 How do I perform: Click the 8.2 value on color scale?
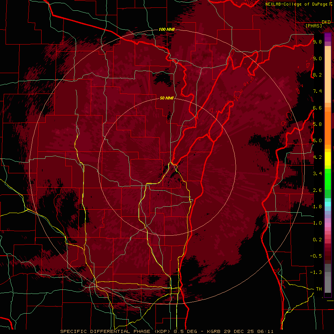[x=317, y=75]
